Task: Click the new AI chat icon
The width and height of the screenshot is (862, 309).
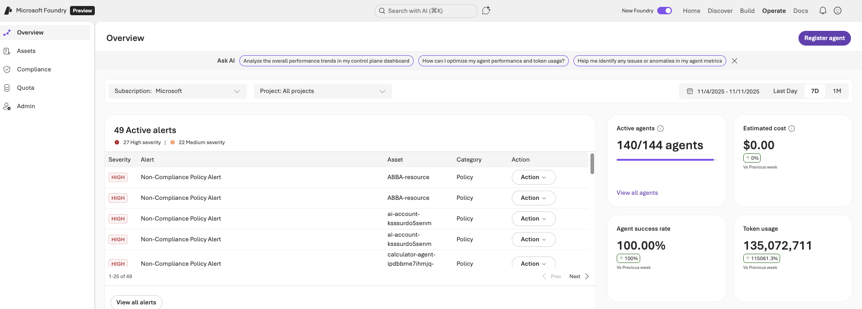Action: pyautogui.click(x=486, y=11)
